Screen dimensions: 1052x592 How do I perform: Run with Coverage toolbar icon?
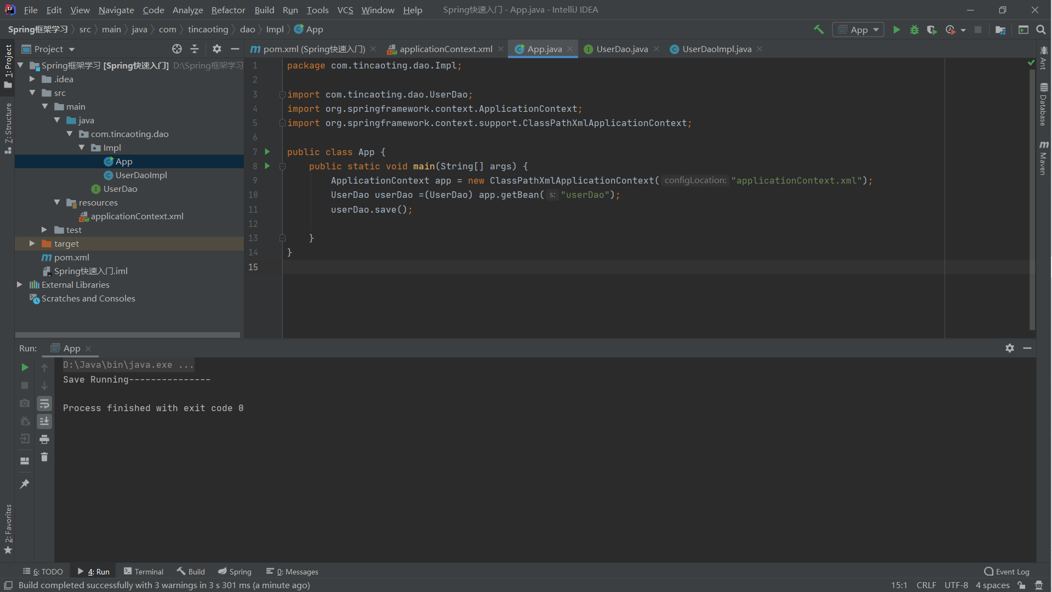931,30
